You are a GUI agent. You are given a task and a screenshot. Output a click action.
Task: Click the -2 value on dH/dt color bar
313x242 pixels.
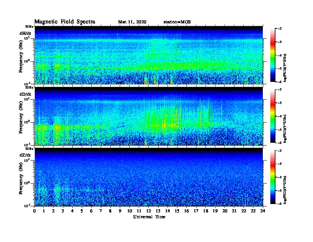[x=280, y=29]
